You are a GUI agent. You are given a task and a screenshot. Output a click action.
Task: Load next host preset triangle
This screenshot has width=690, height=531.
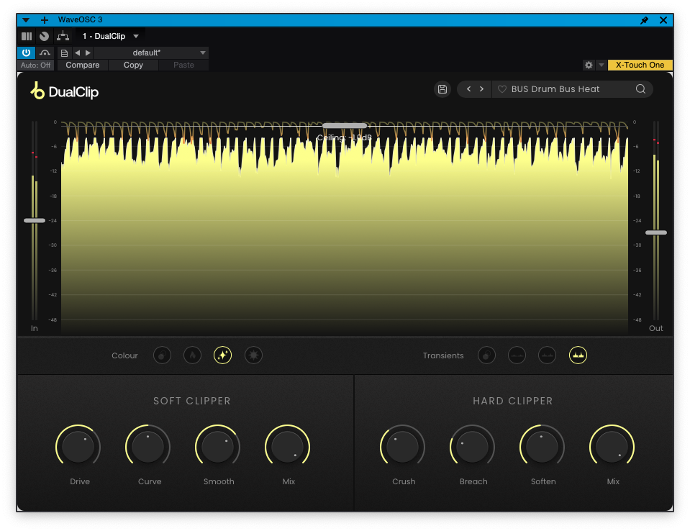88,53
